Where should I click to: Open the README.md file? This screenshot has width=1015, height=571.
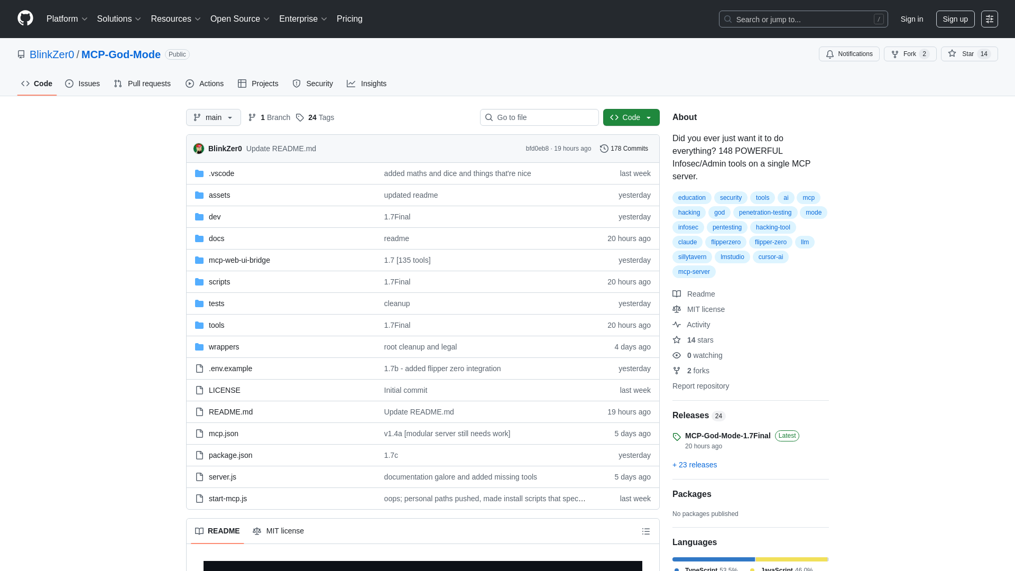(230, 412)
